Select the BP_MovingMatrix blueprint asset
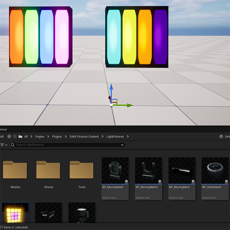Screen dimensions: 230x230 (x=148, y=171)
